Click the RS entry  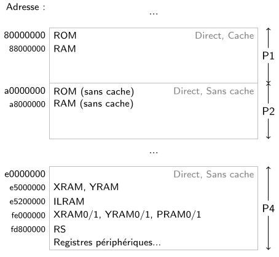point(60,229)
